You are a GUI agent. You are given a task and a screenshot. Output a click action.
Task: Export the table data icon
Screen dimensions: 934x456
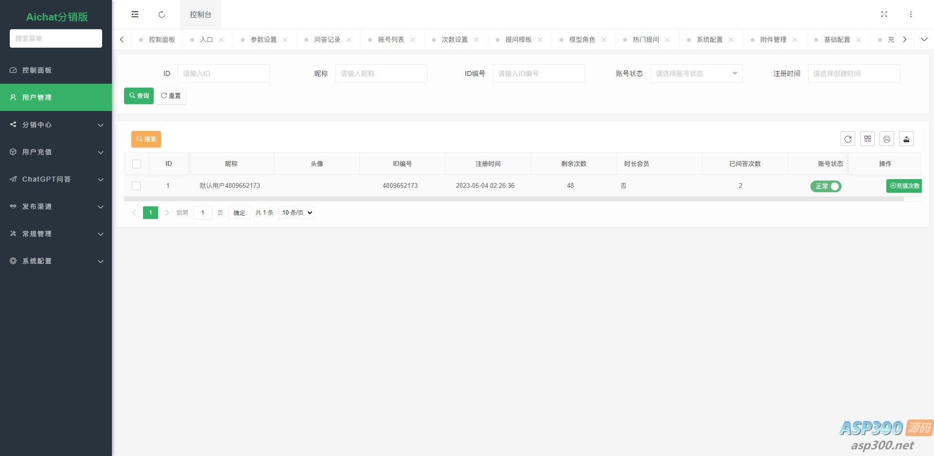[x=906, y=139]
